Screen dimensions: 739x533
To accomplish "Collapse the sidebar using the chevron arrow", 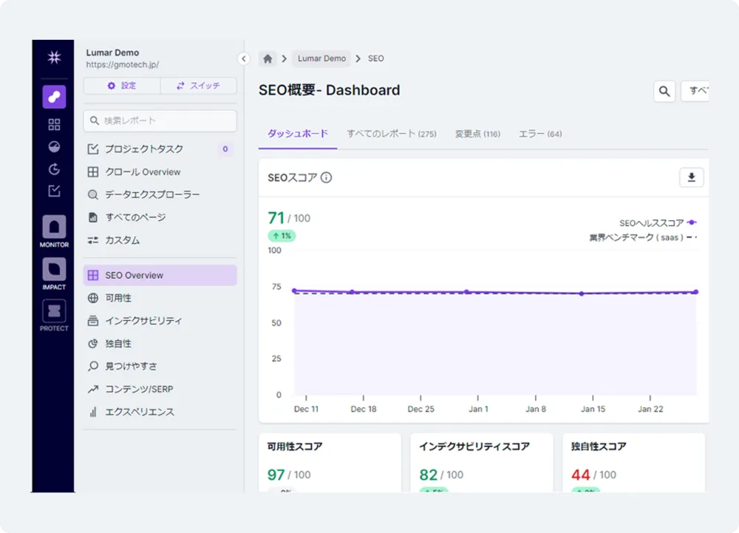I will [244, 58].
